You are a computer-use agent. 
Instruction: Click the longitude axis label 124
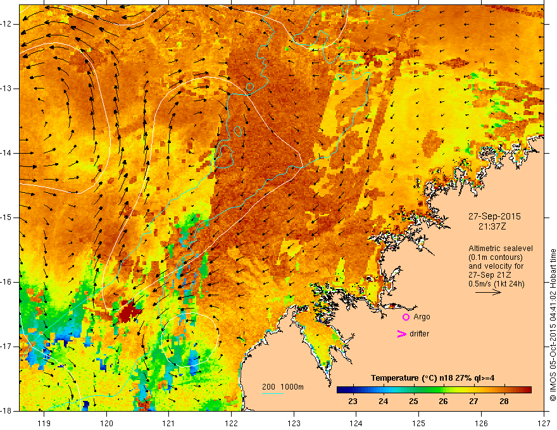[x=356, y=423]
